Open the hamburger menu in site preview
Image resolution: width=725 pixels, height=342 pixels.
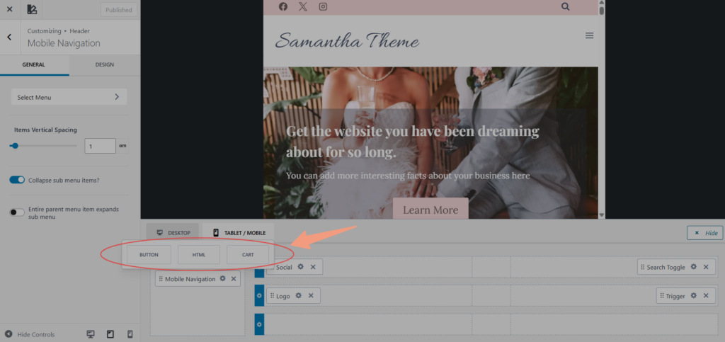(x=589, y=36)
